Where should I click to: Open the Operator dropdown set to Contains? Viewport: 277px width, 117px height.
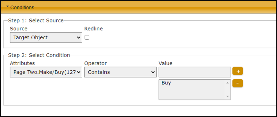coord(120,72)
